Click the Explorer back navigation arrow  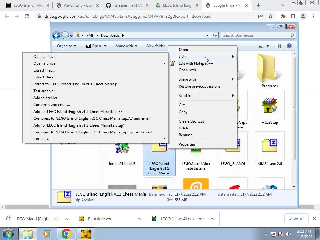point(56,35)
